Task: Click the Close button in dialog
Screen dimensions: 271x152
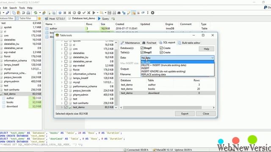Action: coord(206,114)
